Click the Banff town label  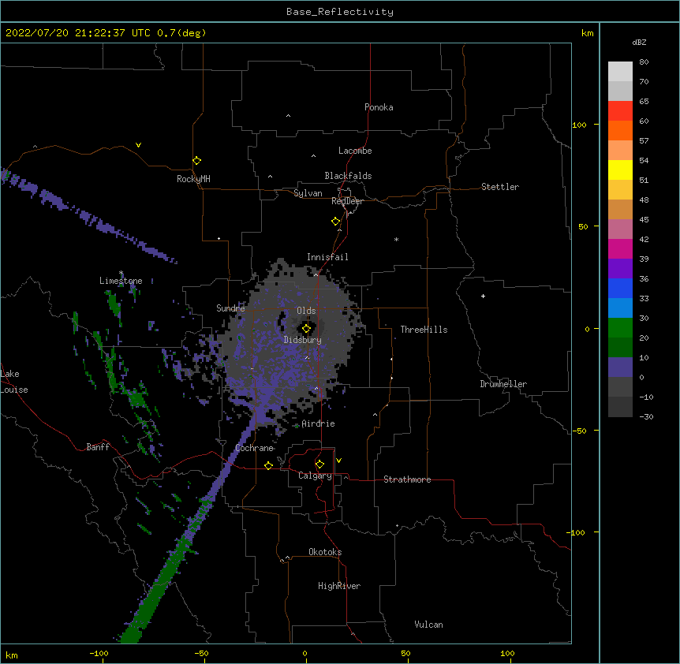click(x=98, y=447)
